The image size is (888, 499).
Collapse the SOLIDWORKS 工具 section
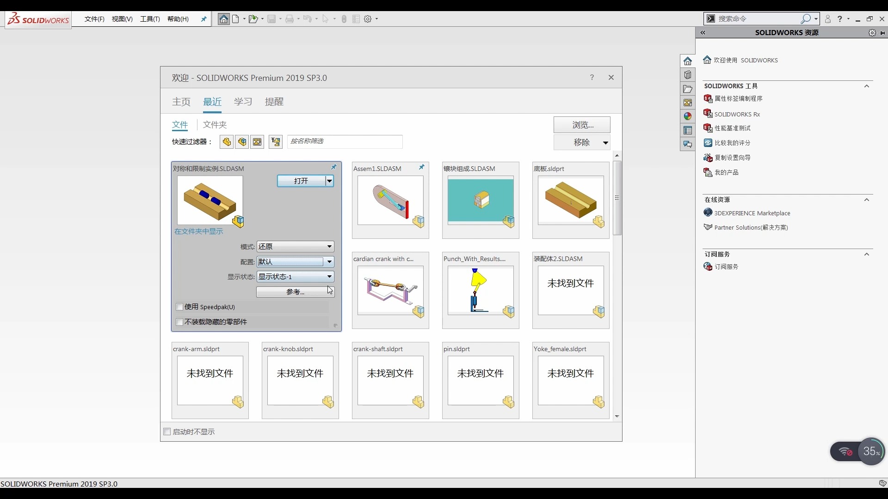pyautogui.click(x=867, y=86)
